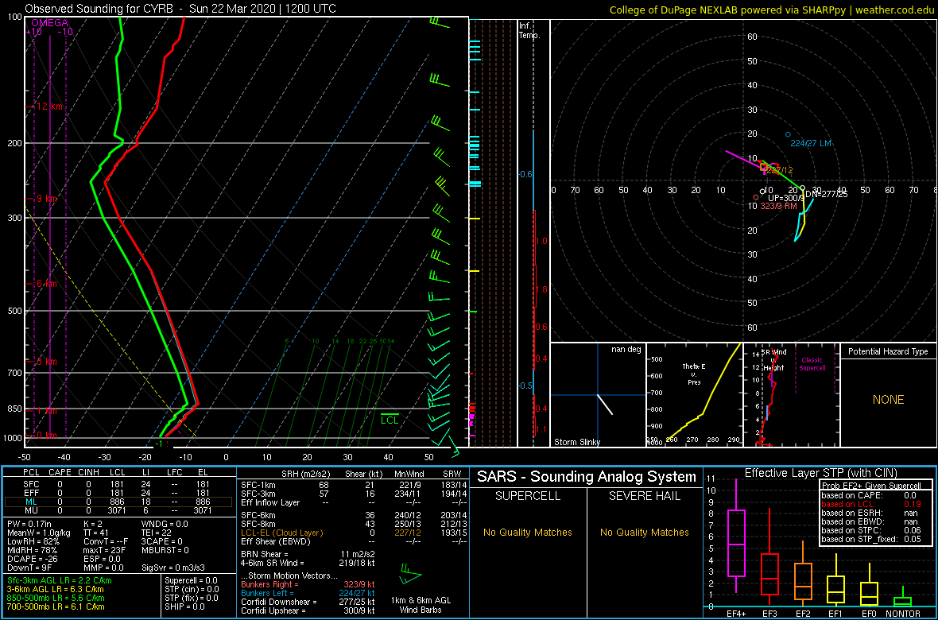Click the Classic Supercell label in SR wind plot
This screenshot has height=620, width=938.
812,364
